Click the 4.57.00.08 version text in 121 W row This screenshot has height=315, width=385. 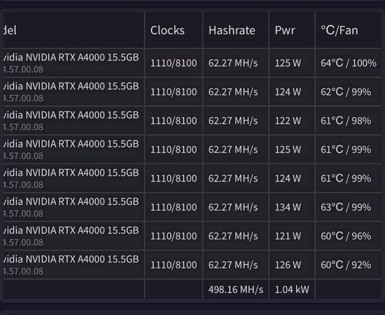[23, 242]
